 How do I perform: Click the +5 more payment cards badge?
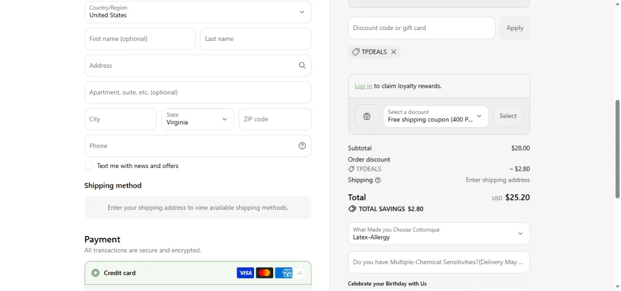tap(300, 273)
